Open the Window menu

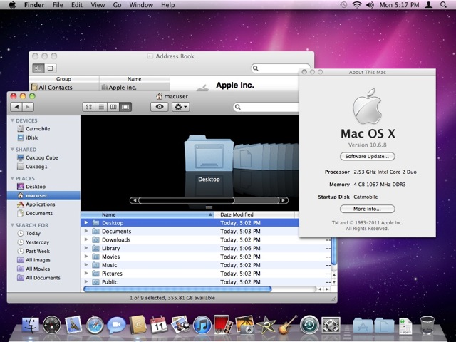tap(140, 5)
